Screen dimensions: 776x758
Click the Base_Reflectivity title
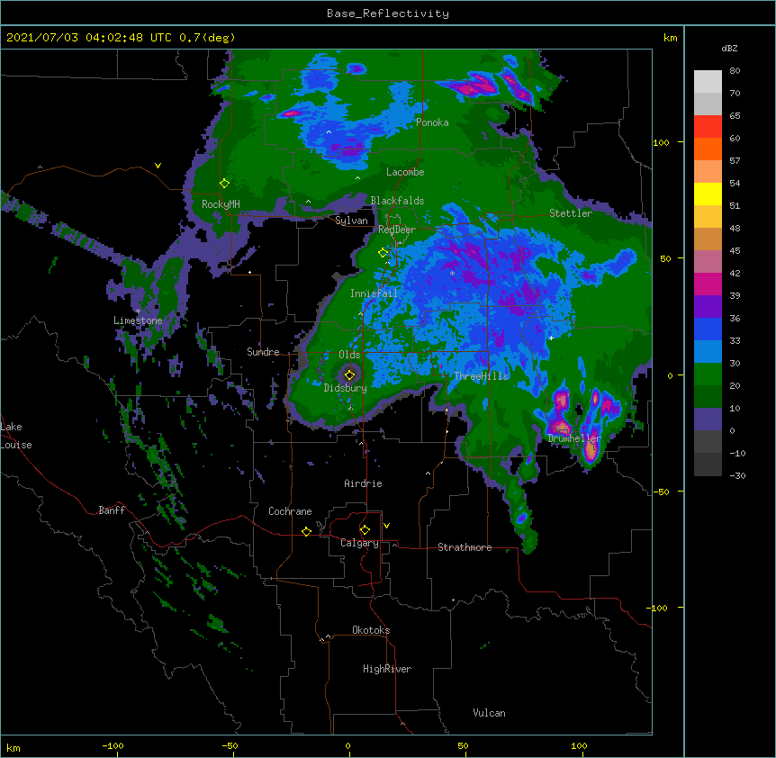pyautogui.click(x=388, y=14)
